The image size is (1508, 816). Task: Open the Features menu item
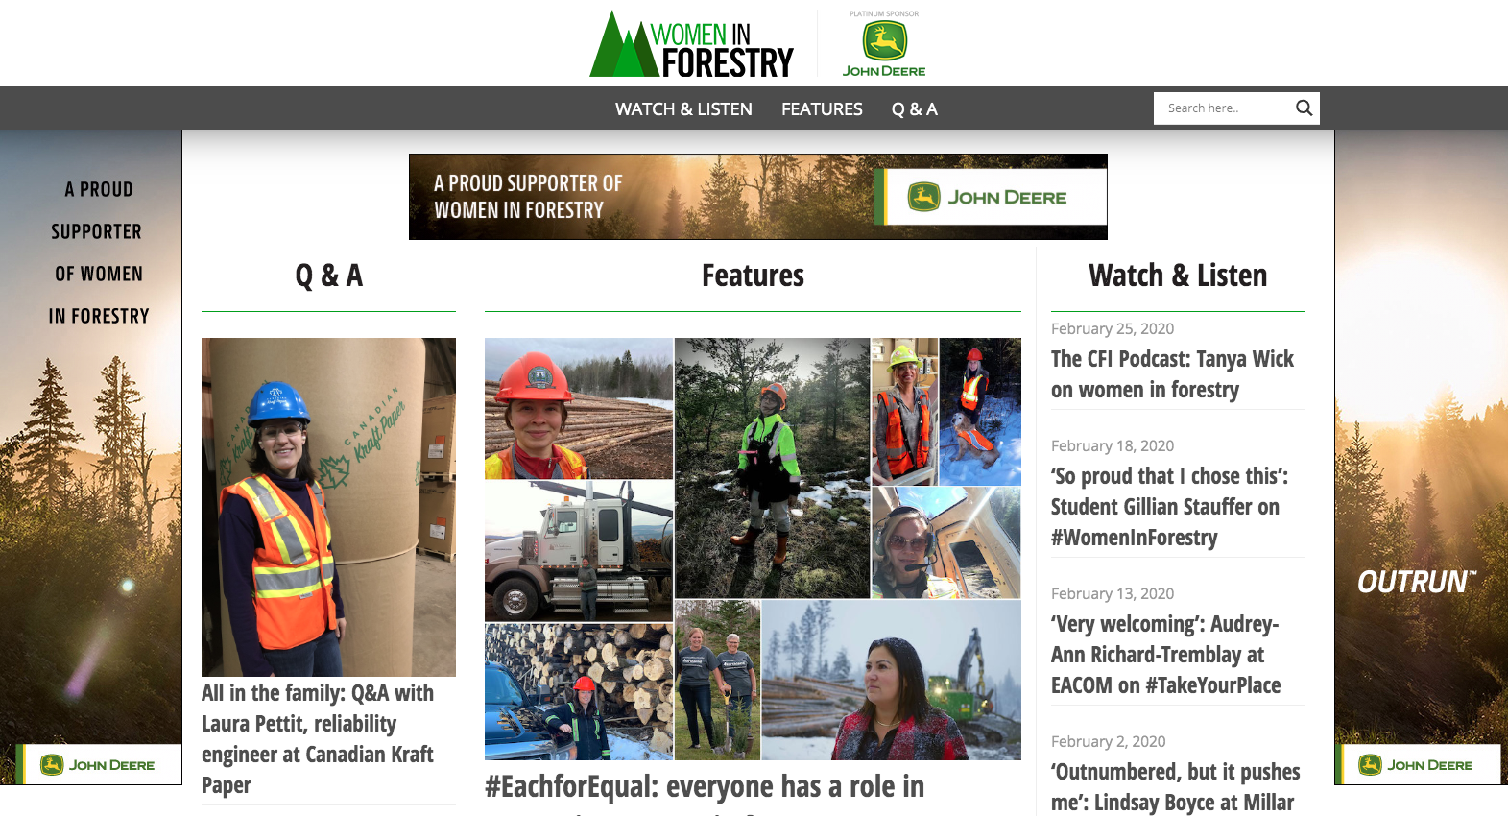(822, 109)
